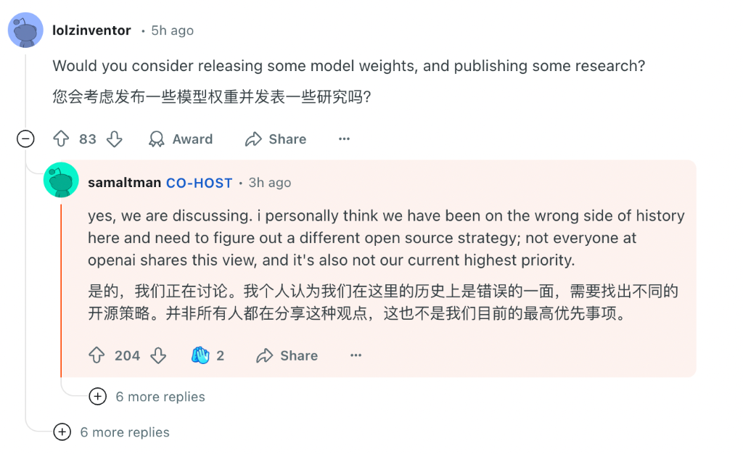
Task: Collapse lolzinventor's comment thread
Action: 26,139
